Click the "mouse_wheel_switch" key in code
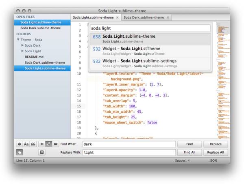The height and width of the screenshot is (184, 244). (x=123, y=122)
